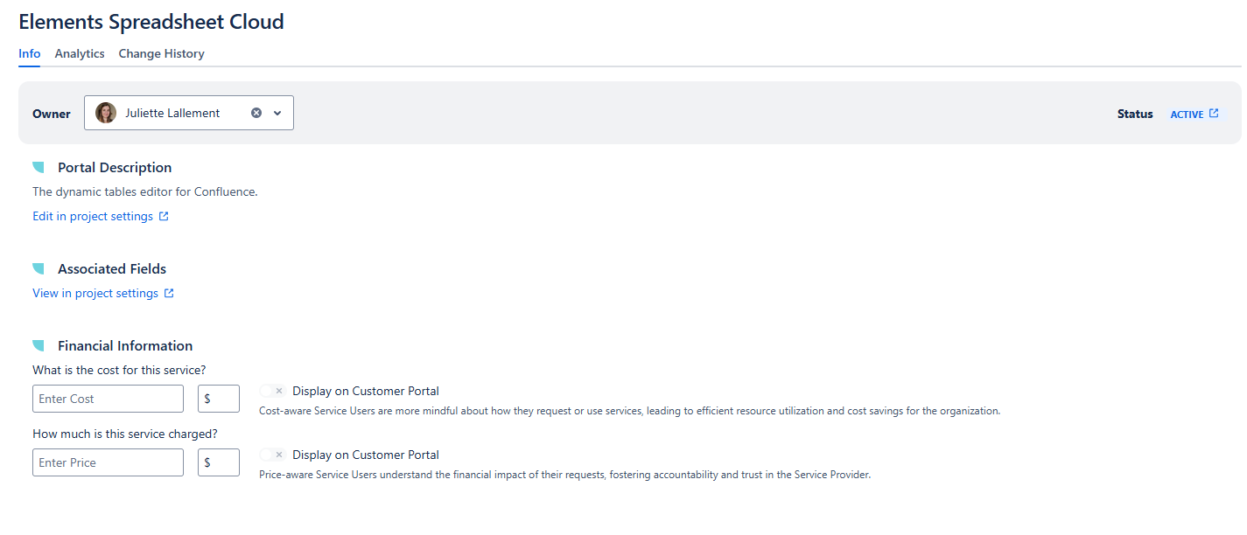Image resolution: width=1247 pixels, height=535 pixels.
Task: Expand the Owner dropdown chevron
Action: click(277, 113)
